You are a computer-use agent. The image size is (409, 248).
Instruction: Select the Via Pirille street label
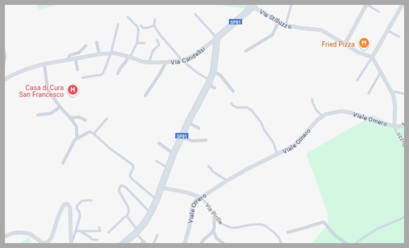pos(214,214)
